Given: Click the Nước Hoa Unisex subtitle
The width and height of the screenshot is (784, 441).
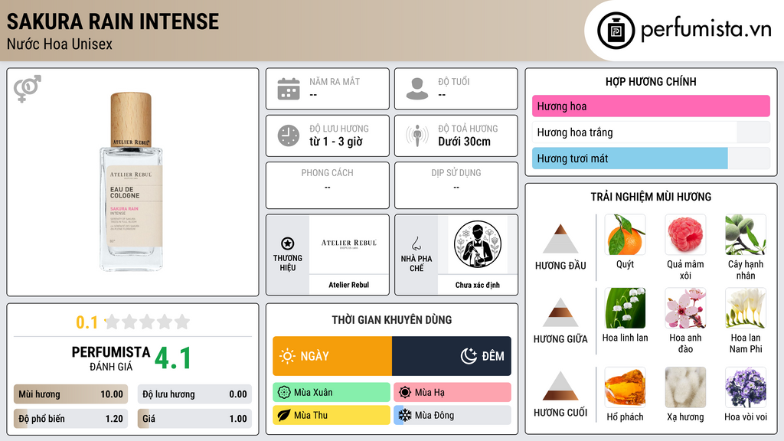Looking at the screenshot, I should (60, 44).
